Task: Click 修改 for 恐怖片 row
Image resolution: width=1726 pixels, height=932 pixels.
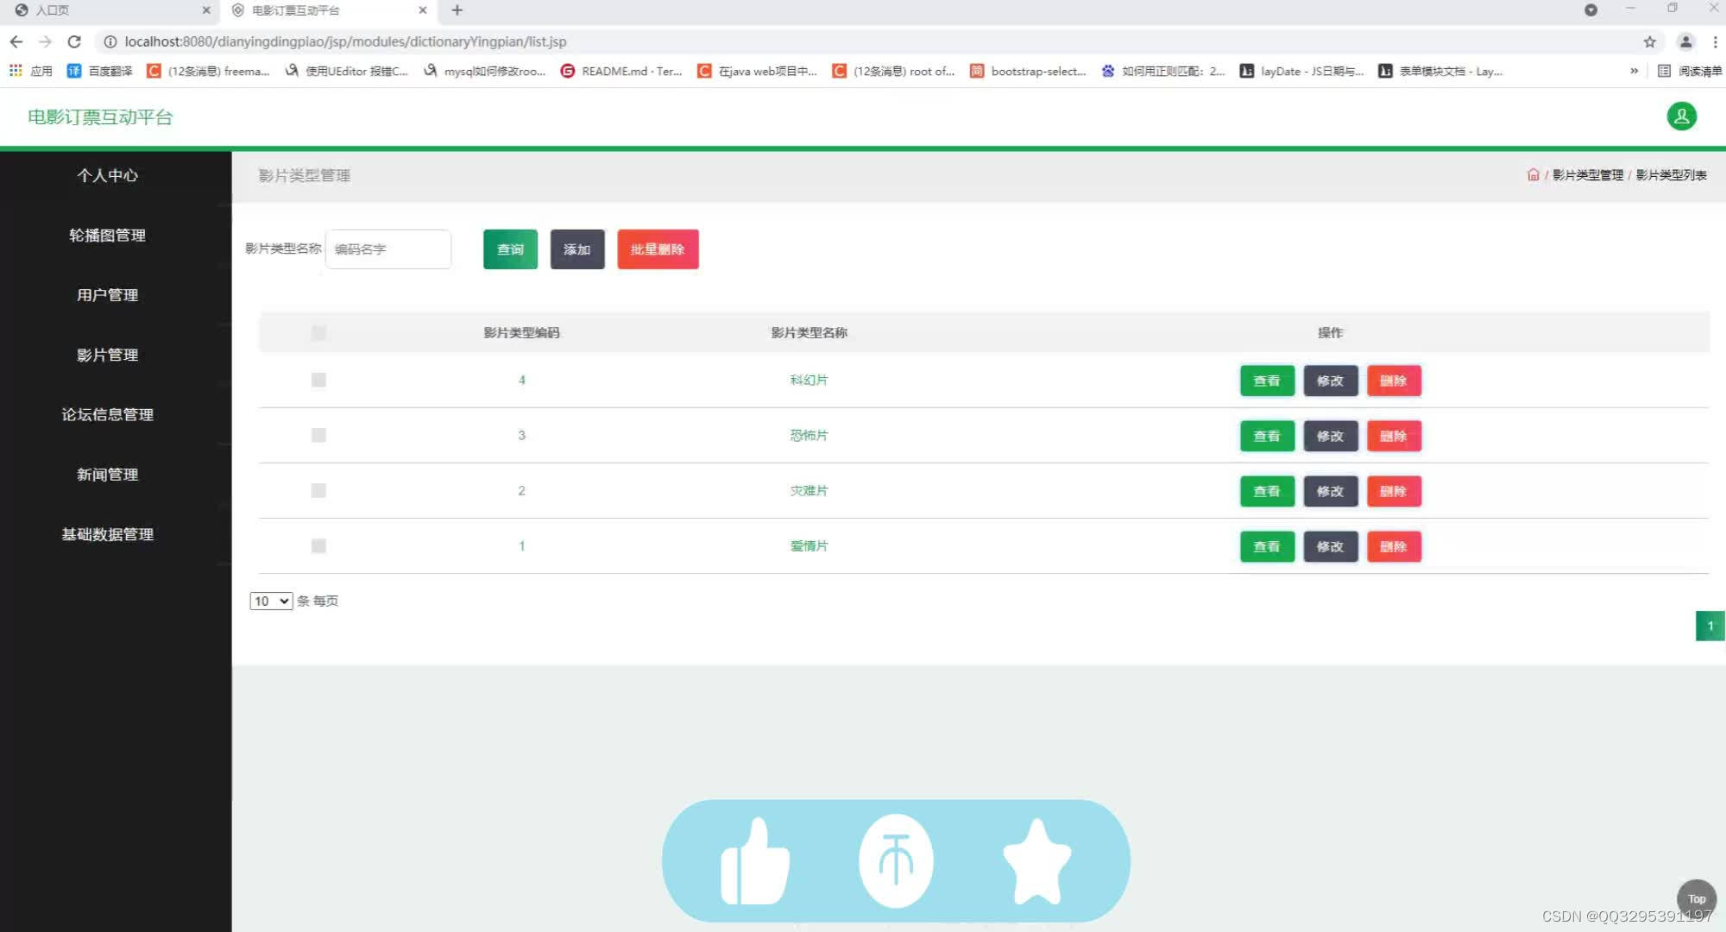Action: pos(1331,436)
